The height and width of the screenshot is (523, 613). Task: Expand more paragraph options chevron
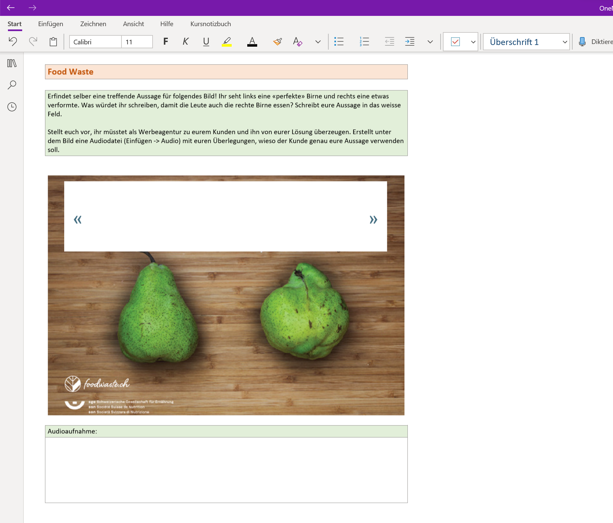click(430, 42)
